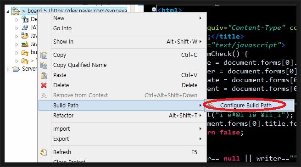Click the Refresh icon
This screenshot has height=167, width=301.
coord(44,152)
